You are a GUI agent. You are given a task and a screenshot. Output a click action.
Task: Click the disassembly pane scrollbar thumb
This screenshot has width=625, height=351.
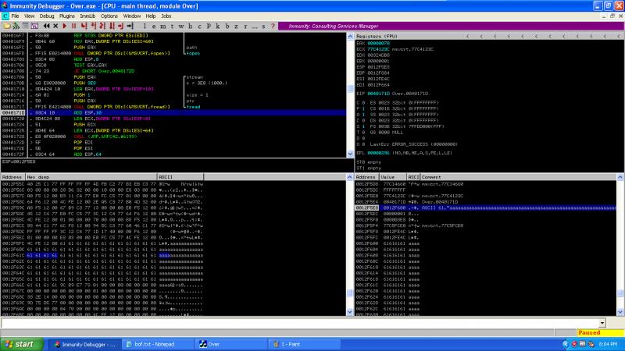350,89
